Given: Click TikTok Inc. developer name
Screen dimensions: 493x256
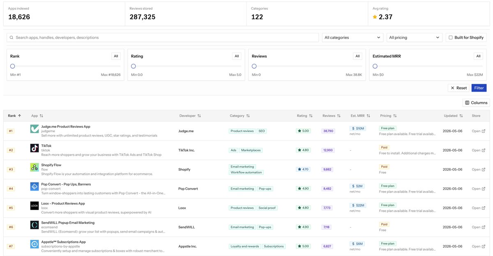Looking at the screenshot, I should tap(187, 150).
